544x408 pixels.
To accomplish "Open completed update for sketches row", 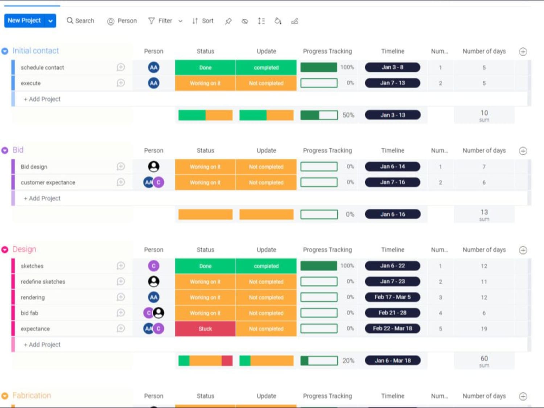I will 266,266.
